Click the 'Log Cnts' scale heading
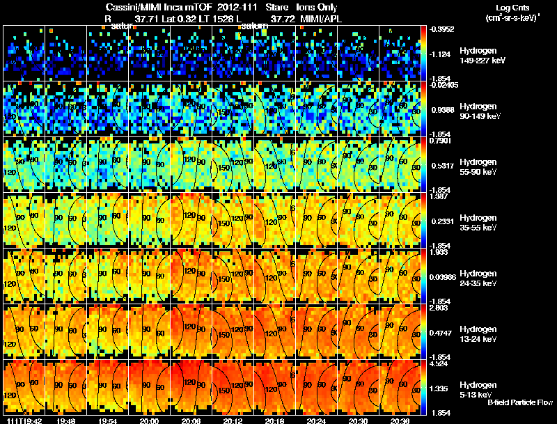The height and width of the screenshot is (424, 557). click(x=512, y=8)
